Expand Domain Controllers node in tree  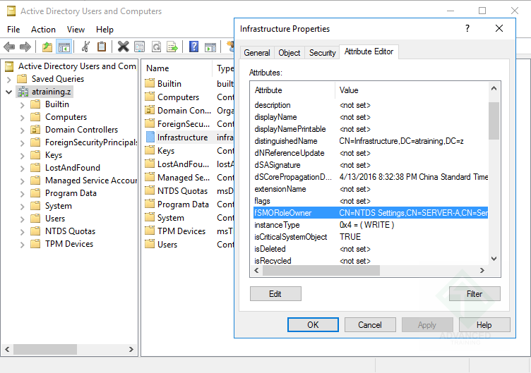coord(23,130)
